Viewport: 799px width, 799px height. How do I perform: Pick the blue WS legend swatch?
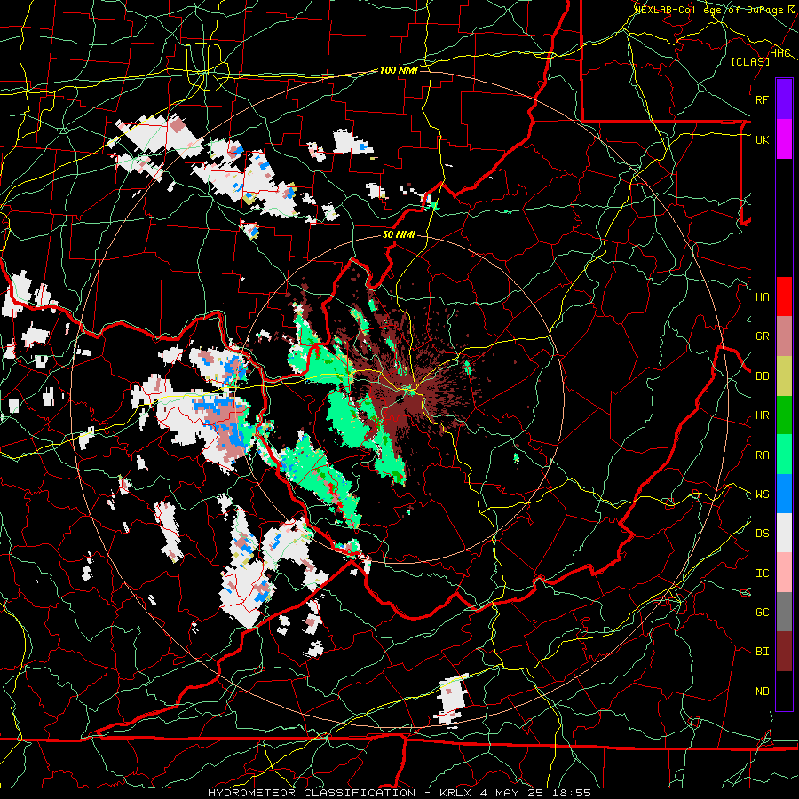784,494
